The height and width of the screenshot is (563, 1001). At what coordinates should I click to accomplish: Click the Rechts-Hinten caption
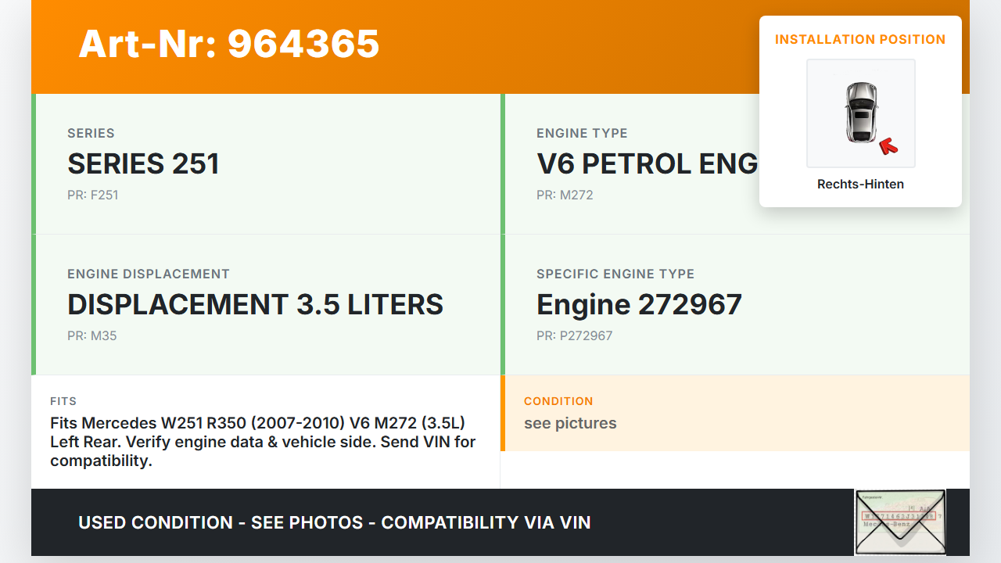[x=860, y=185]
